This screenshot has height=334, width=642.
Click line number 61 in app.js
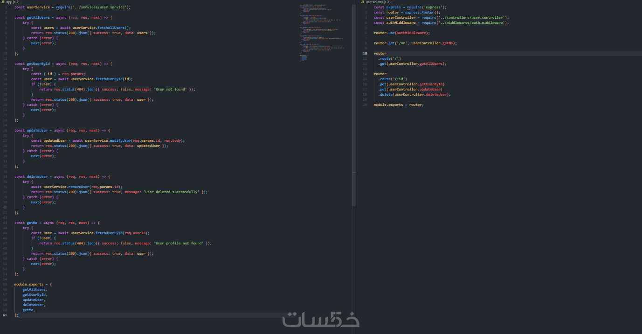(x=5, y=315)
